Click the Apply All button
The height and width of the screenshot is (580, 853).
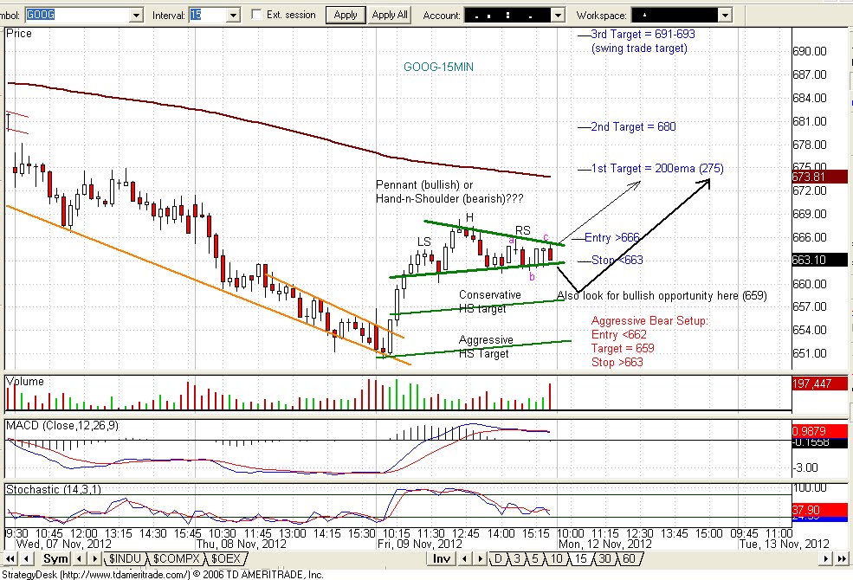[390, 16]
